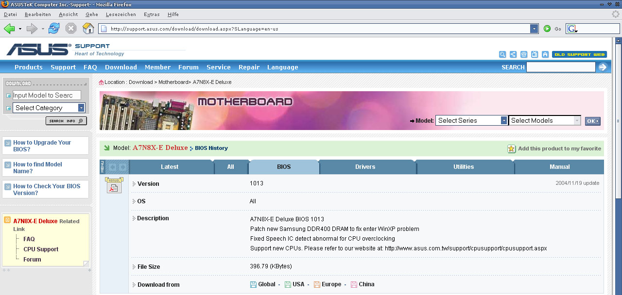This screenshot has width=622, height=295.
Task: Open the Ansicht menu
Action: pos(69,15)
